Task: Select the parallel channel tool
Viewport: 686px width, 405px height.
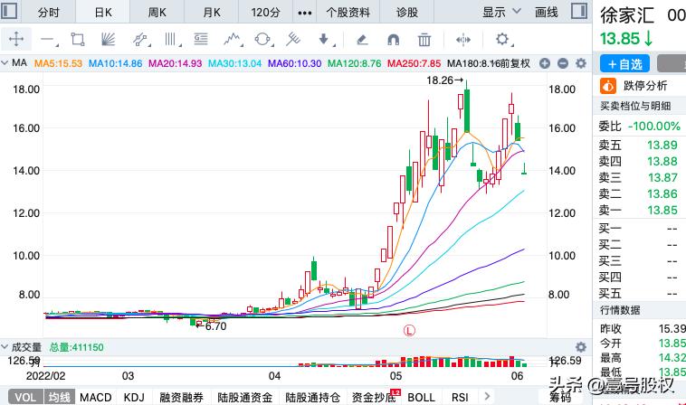Action: click(140, 39)
